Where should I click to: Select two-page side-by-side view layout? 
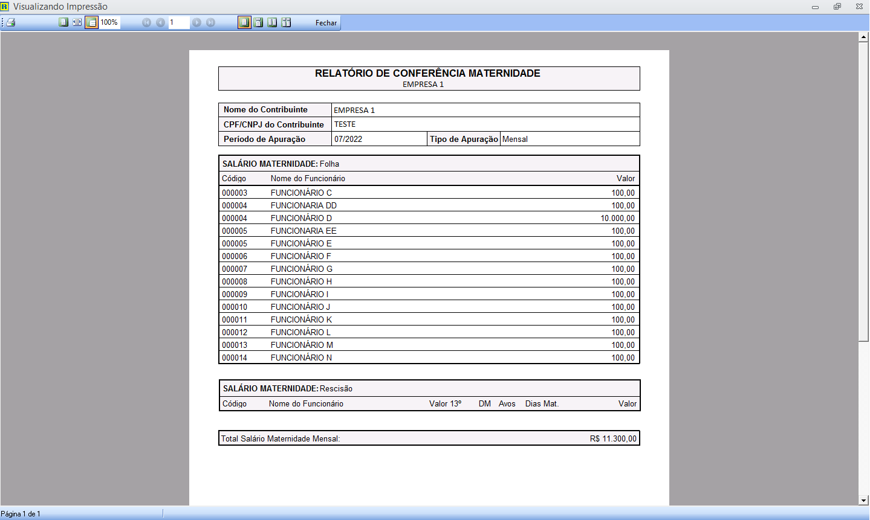pyautogui.click(x=273, y=22)
